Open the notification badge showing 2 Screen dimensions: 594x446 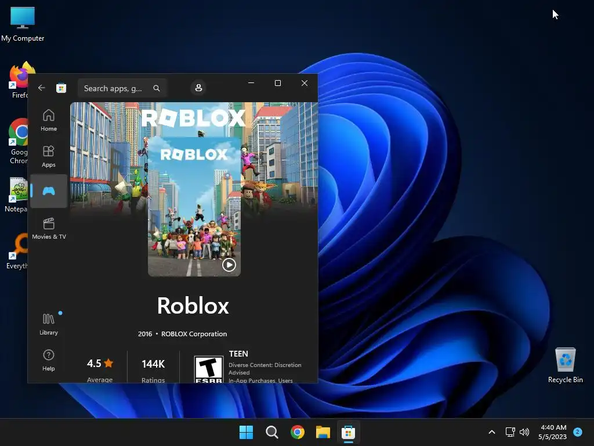click(x=578, y=431)
